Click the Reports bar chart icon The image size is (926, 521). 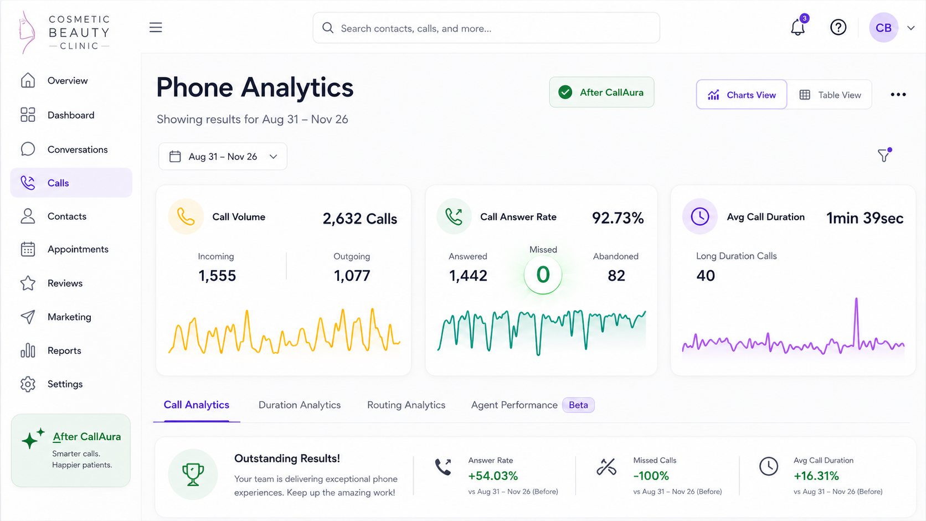[28, 350]
